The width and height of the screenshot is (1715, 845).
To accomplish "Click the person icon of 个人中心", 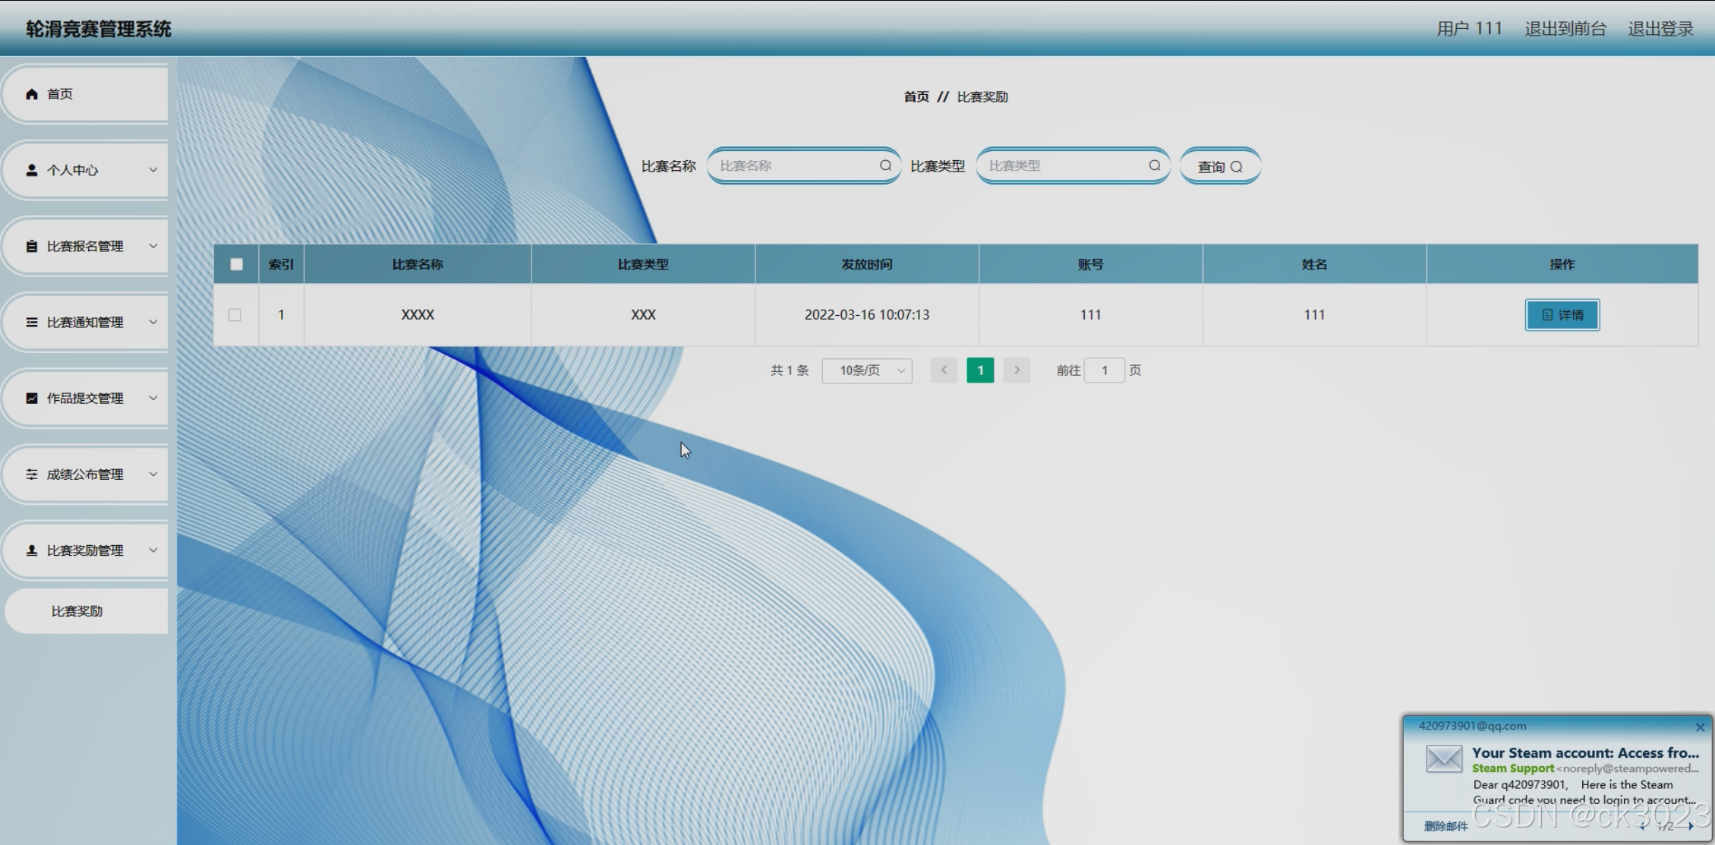I will coord(32,170).
